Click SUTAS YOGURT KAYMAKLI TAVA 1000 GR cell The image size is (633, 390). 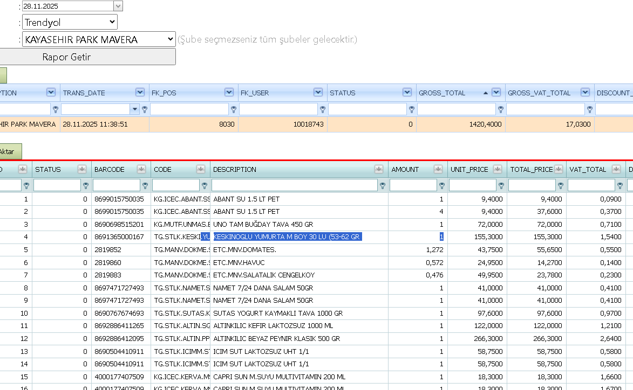pos(299,314)
